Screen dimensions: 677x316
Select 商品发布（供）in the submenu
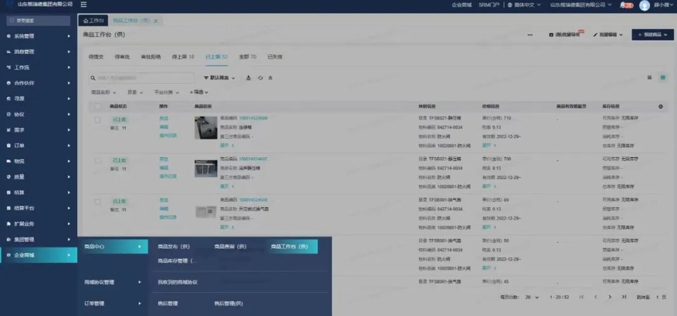pos(174,247)
